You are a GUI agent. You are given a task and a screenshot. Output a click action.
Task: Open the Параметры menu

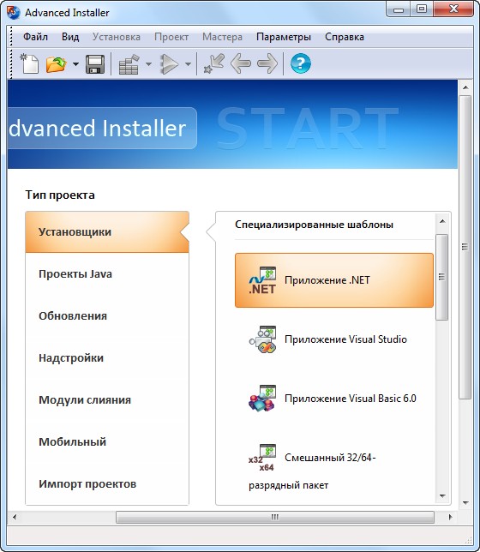coord(284,37)
